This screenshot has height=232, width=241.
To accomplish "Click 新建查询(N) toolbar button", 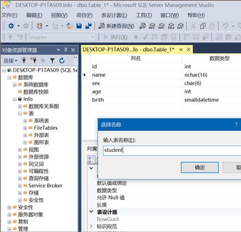I will pos(116,26).
